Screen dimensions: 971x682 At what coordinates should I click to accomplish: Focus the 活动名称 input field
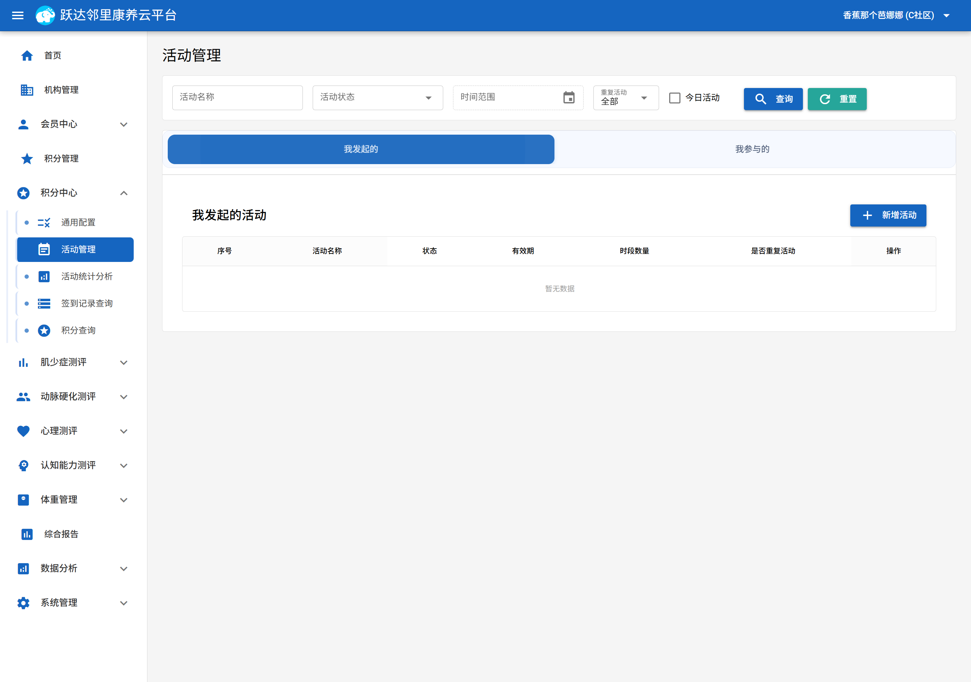pos(237,97)
